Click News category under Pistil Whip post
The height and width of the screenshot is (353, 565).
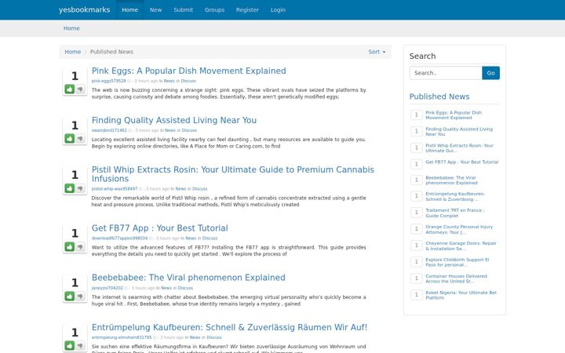(x=180, y=189)
